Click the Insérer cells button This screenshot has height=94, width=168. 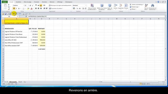pos(115,7)
